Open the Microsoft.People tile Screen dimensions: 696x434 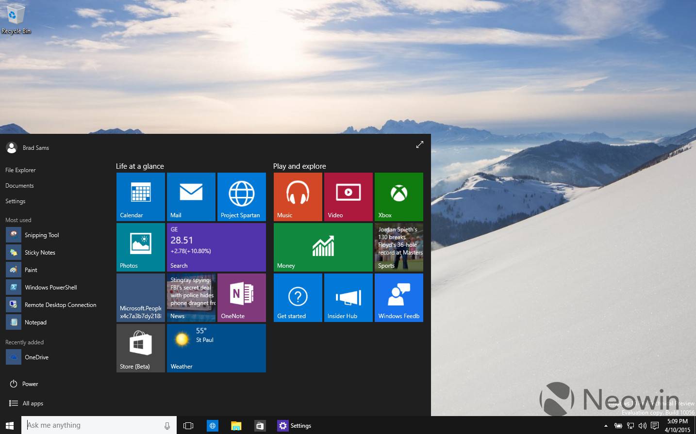[141, 298]
